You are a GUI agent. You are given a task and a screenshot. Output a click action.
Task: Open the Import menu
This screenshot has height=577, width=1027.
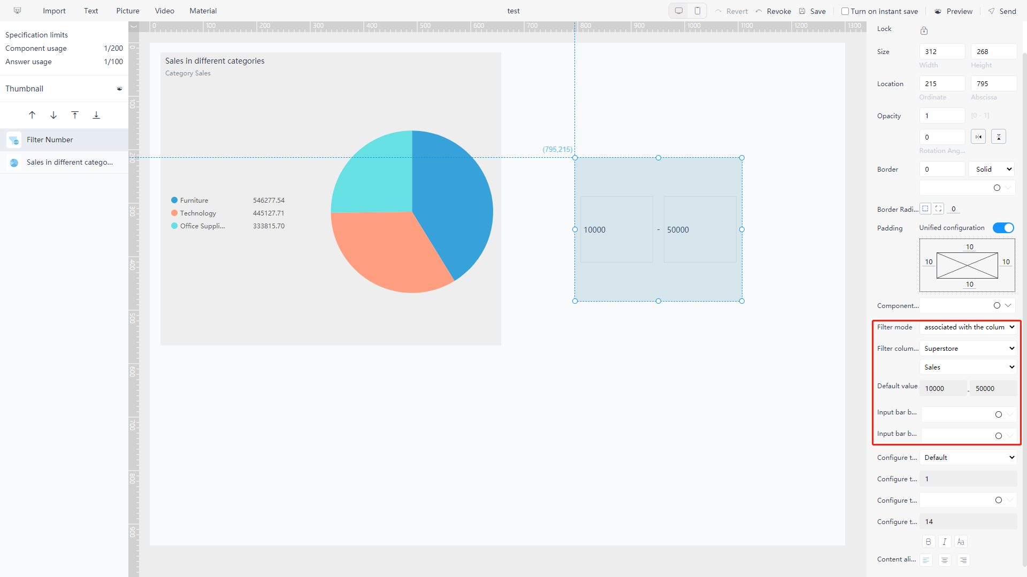54,11
